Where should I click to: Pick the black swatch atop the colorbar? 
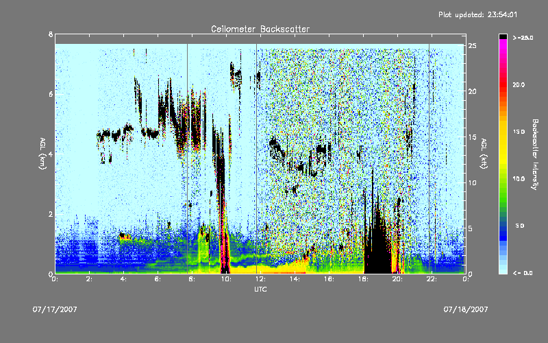click(x=503, y=36)
